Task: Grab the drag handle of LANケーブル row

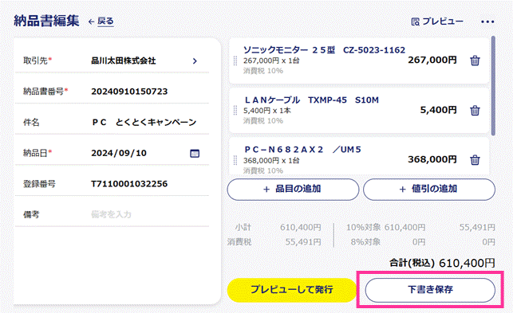Action: point(235,111)
